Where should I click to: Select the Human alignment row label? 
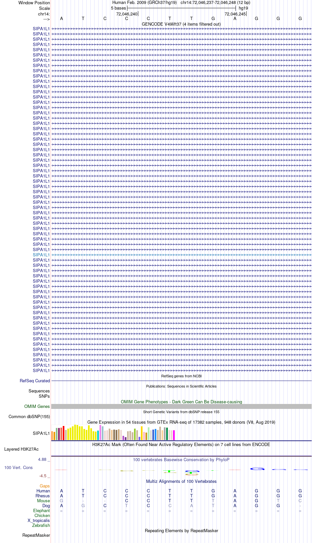click(x=43, y=491)
